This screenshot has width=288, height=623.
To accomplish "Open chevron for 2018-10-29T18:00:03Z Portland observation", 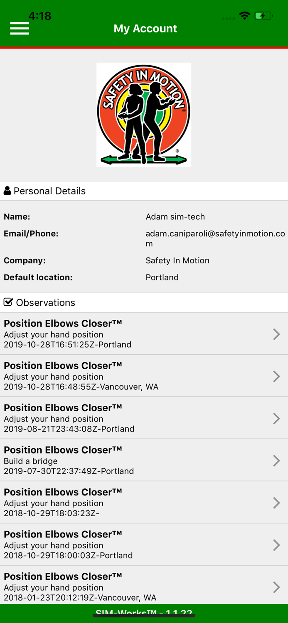I will (x=276, y=545).
